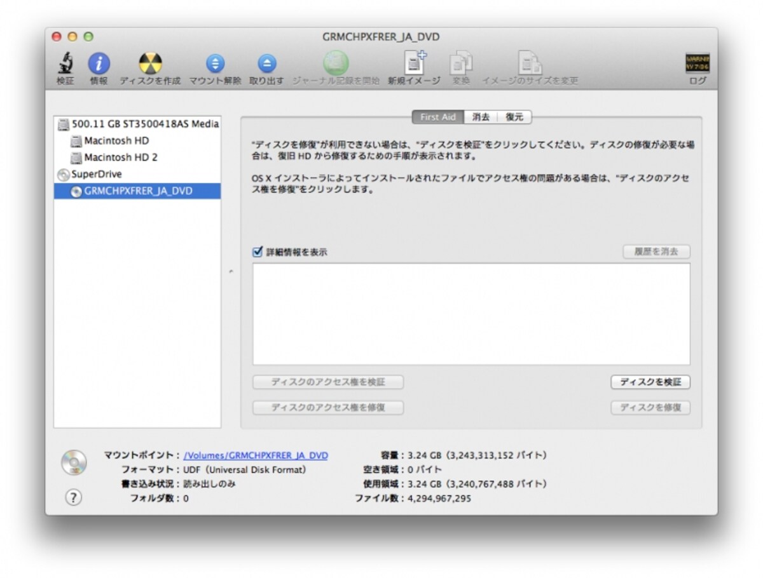The width and height of the screenshot is (763, 578).
Task: Click the 使用領域 3,240,767,488 バイト value
Action: coord(476,484)
